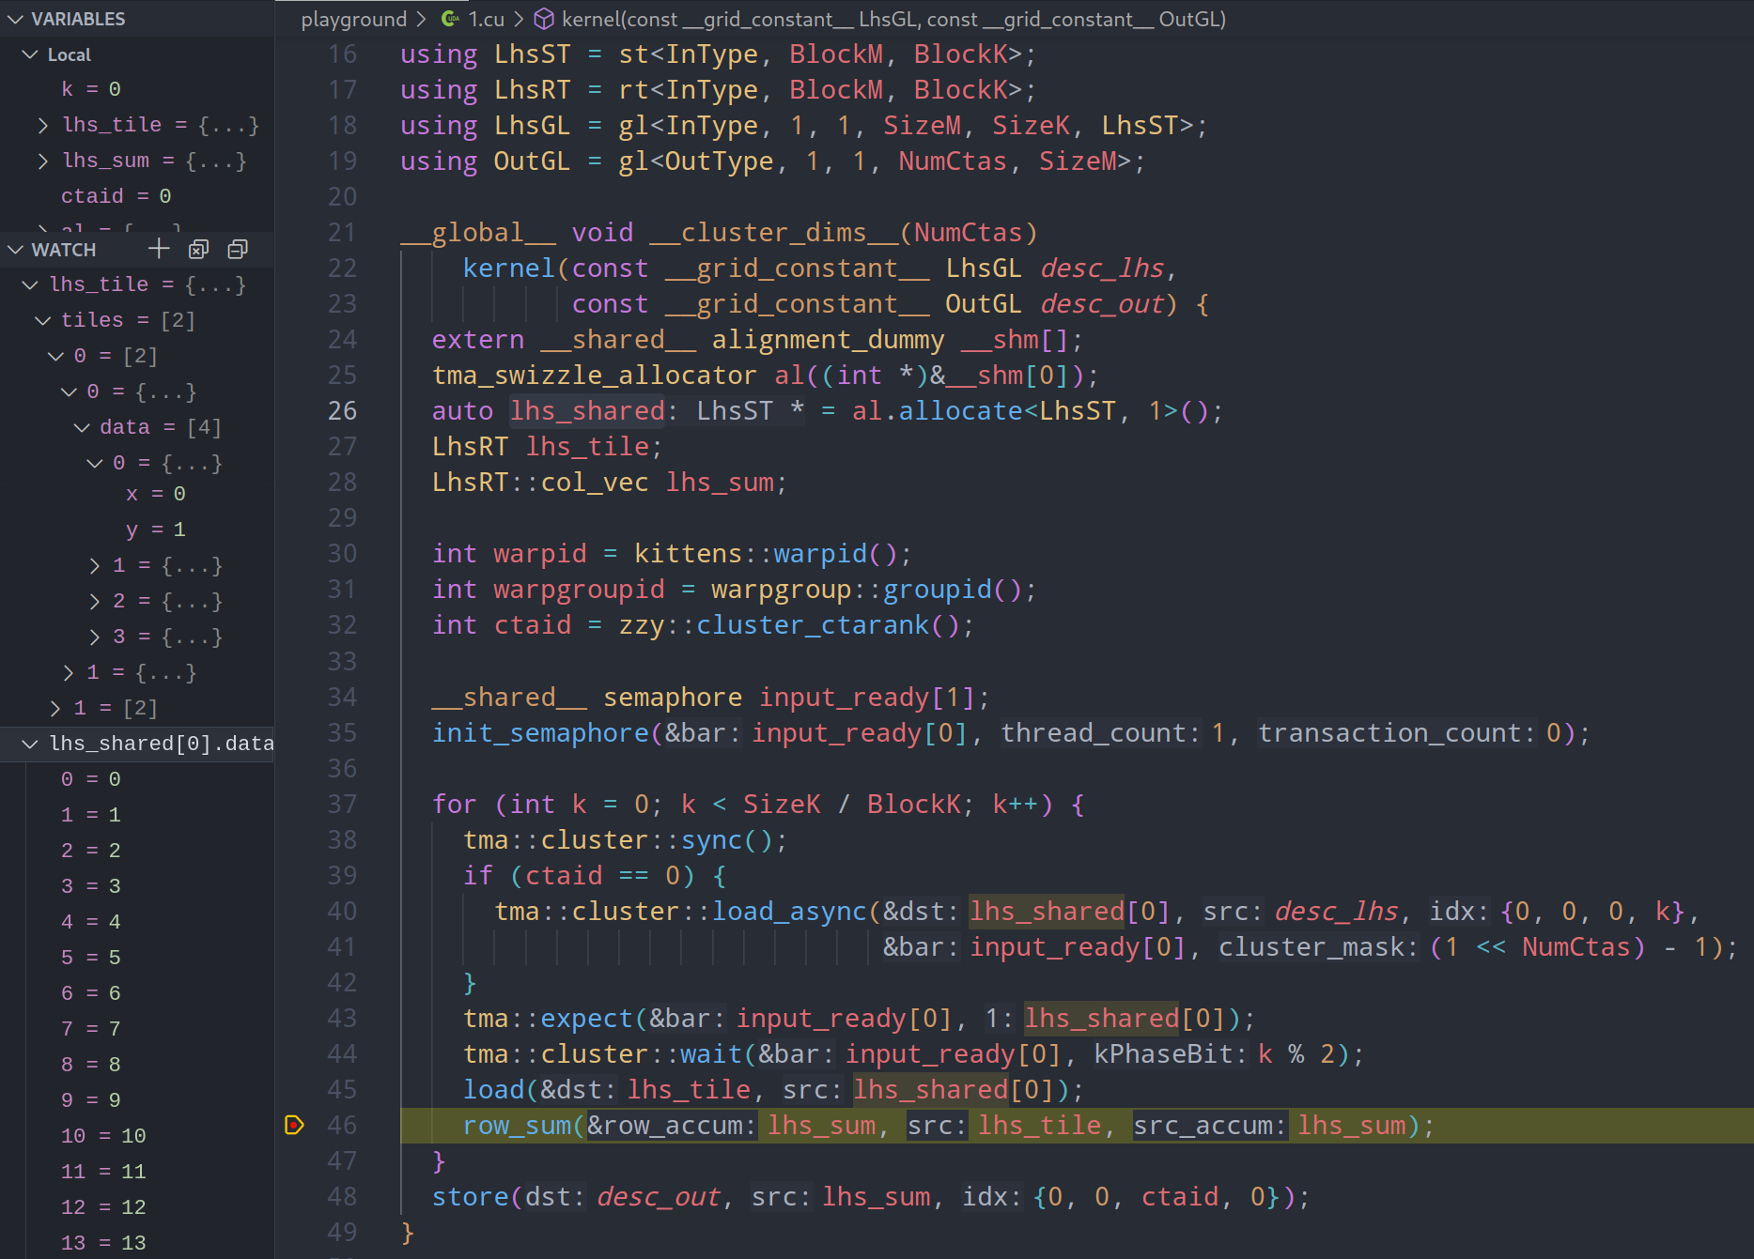Click the Add Expression icon in WATCH panel
1754x1259 pixels.
(x=158, y=249)
